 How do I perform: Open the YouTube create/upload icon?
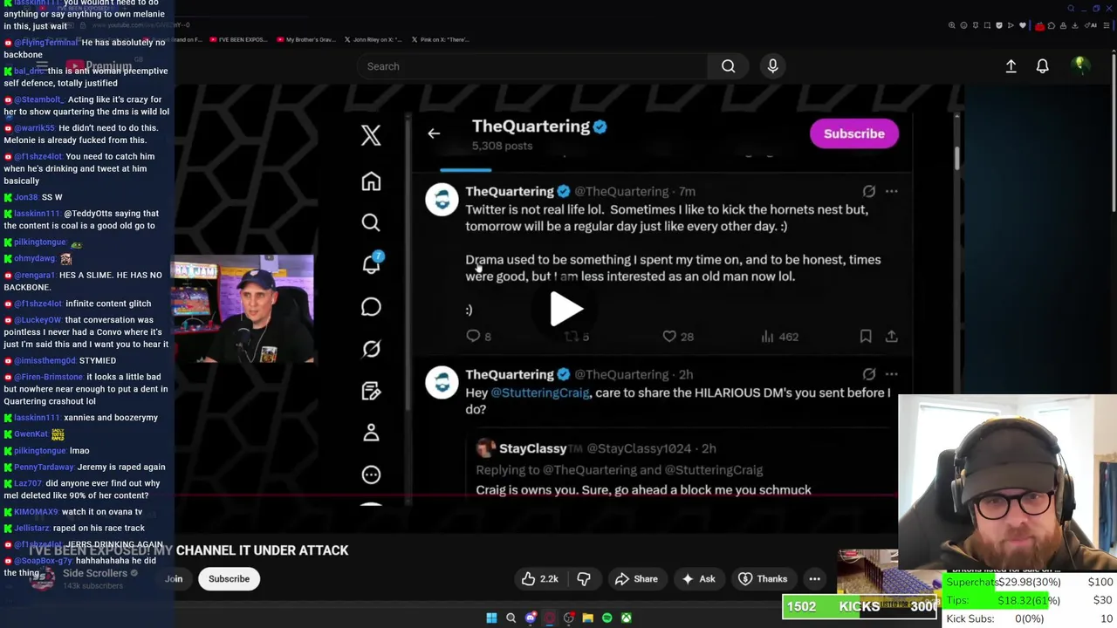click(x=1011, y=66)
